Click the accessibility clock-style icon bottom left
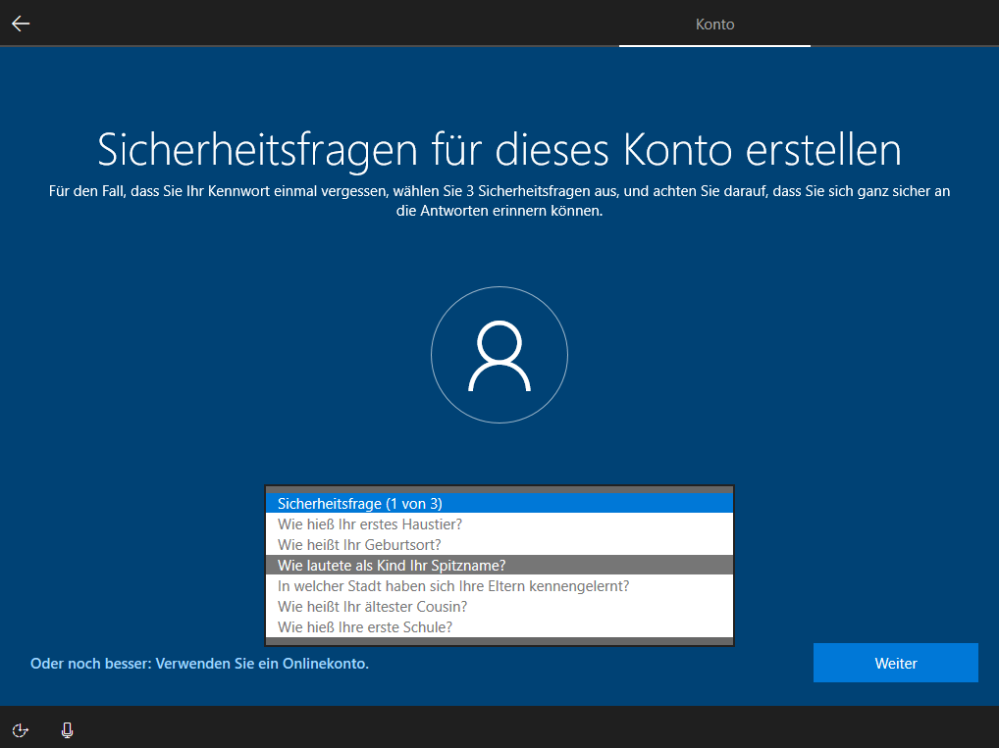The image size is (999, 748). tap(20, 730)
